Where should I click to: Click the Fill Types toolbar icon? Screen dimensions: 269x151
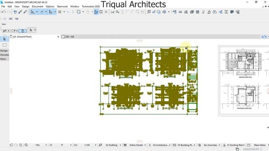(186, 12)
